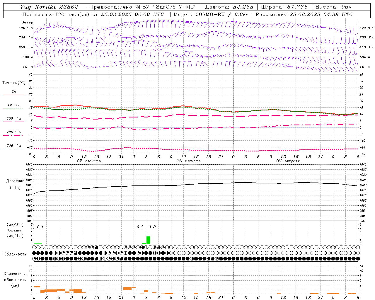Select the provider text ФГБУ "ЗапСиб УГМС"
375x300 pixels.
click(166, 7)
